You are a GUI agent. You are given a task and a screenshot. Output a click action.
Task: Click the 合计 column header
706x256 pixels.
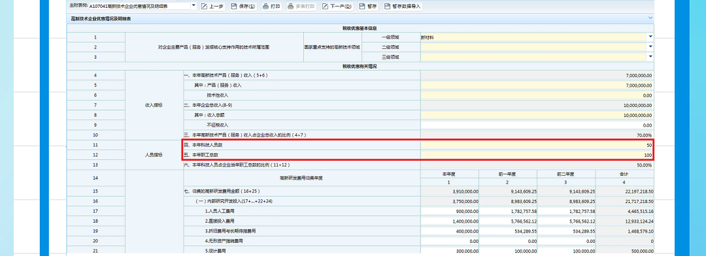tap(625, 174)
